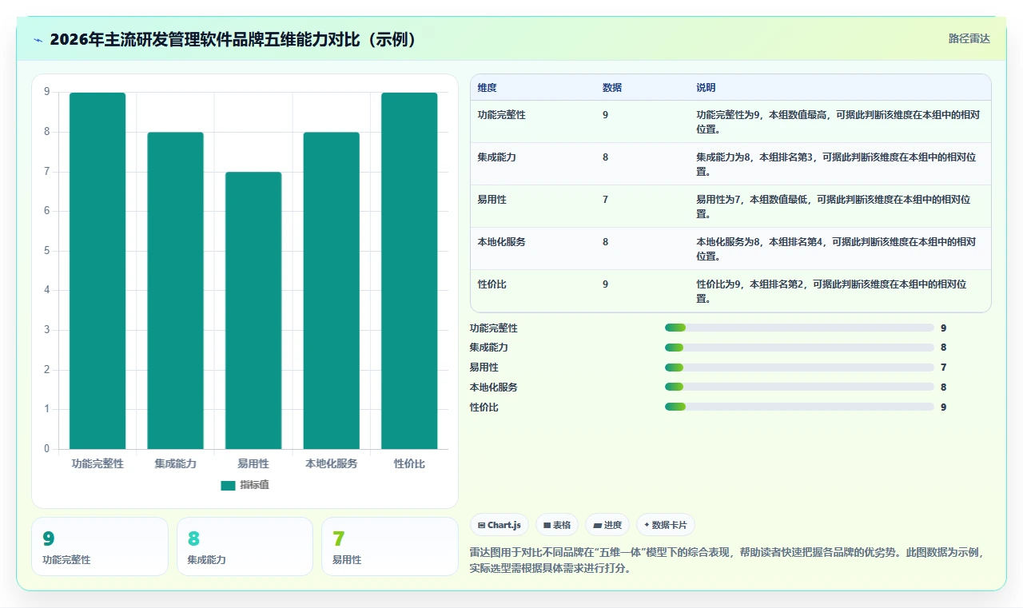Click the 本地化服务 x-axis label
Screen dimensions: 1023x608
pyautogui.click(x=332, y=463)
